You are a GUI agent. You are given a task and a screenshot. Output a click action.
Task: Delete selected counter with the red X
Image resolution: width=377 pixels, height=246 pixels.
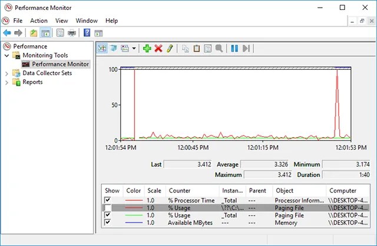(158, 48)
